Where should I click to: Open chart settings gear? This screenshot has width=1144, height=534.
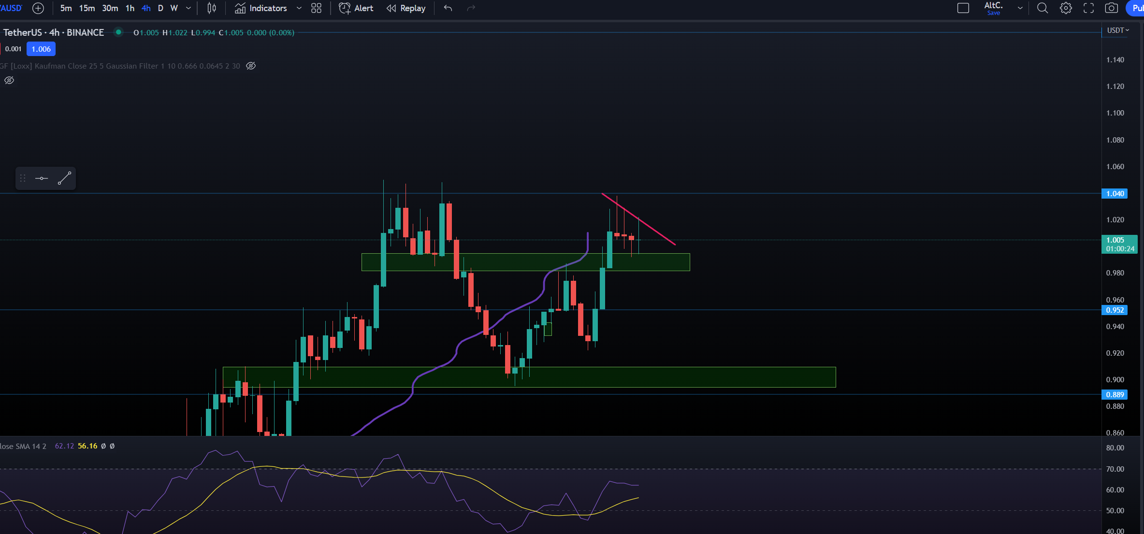point(1066,8)
